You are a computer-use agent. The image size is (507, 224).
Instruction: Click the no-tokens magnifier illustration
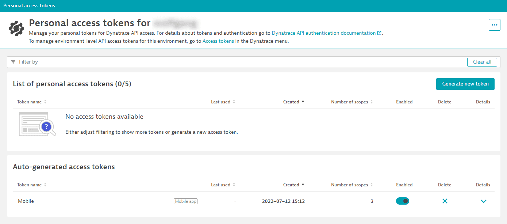[37, 124]
